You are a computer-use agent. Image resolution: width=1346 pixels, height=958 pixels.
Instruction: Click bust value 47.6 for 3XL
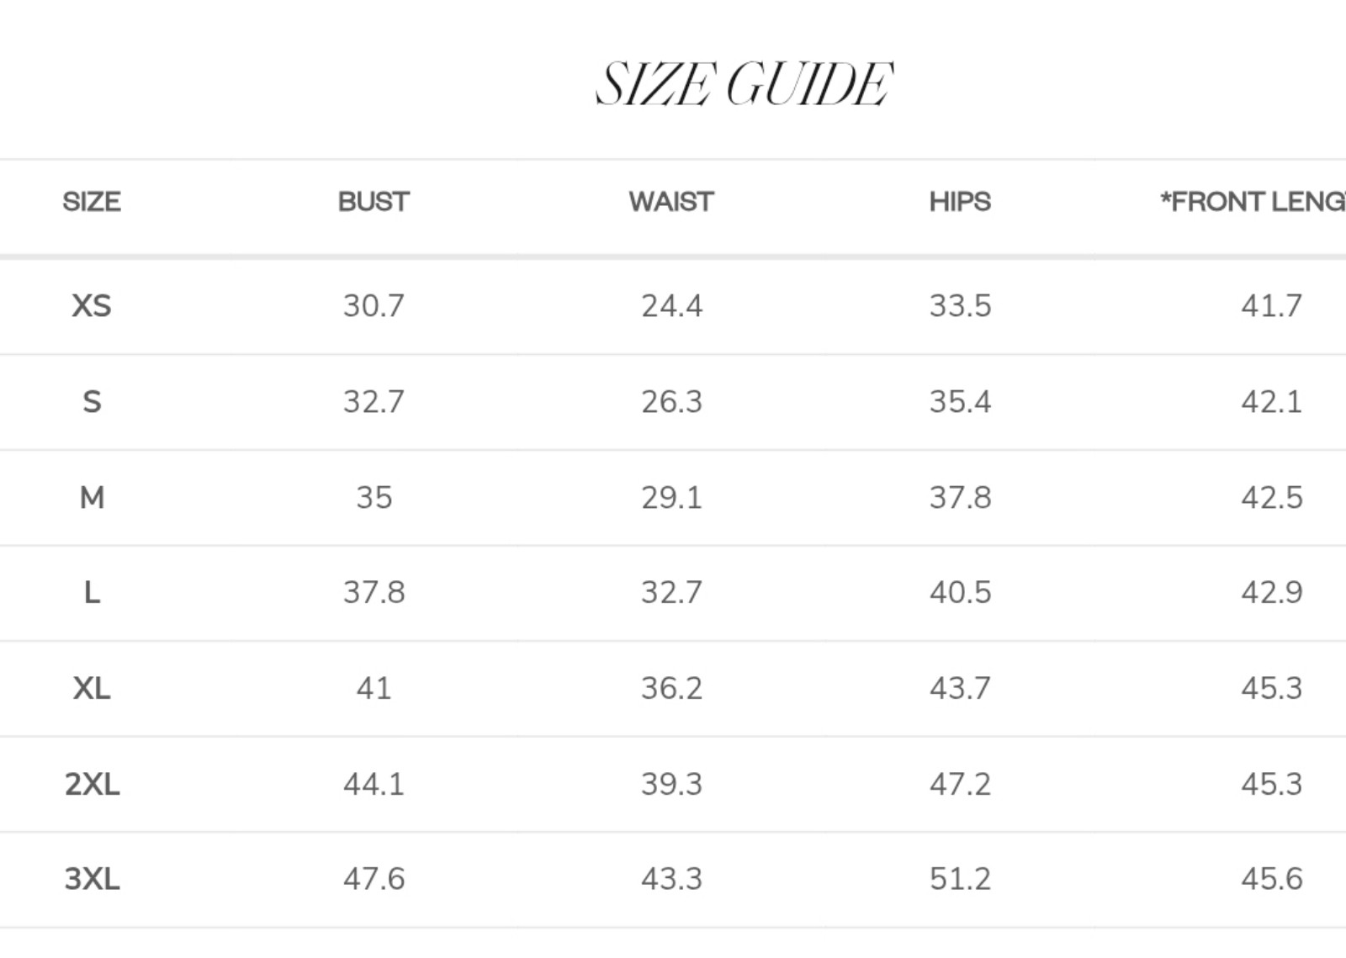point(374,879)
